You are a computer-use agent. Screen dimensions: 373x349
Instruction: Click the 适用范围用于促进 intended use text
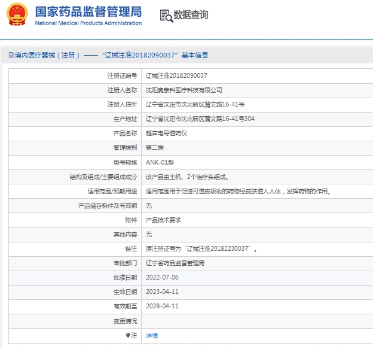239,191
